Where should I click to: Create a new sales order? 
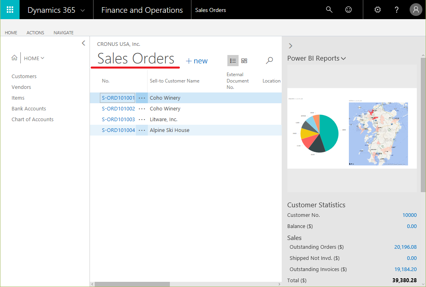pos(197,61)
